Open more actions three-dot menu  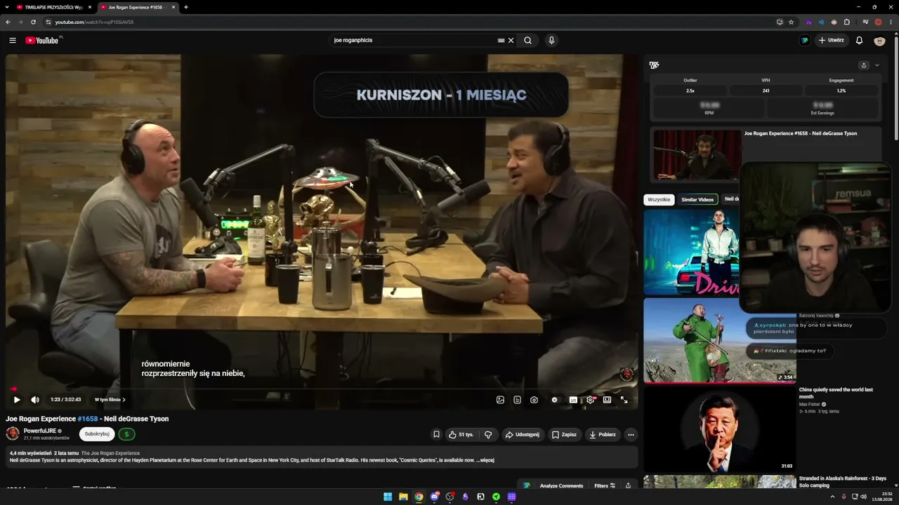pyautogui.click(x=631, y=434)
